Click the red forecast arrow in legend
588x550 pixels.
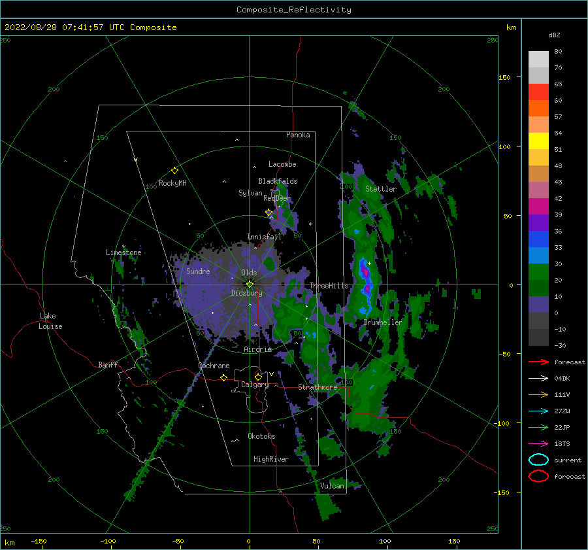pos(538,362)
